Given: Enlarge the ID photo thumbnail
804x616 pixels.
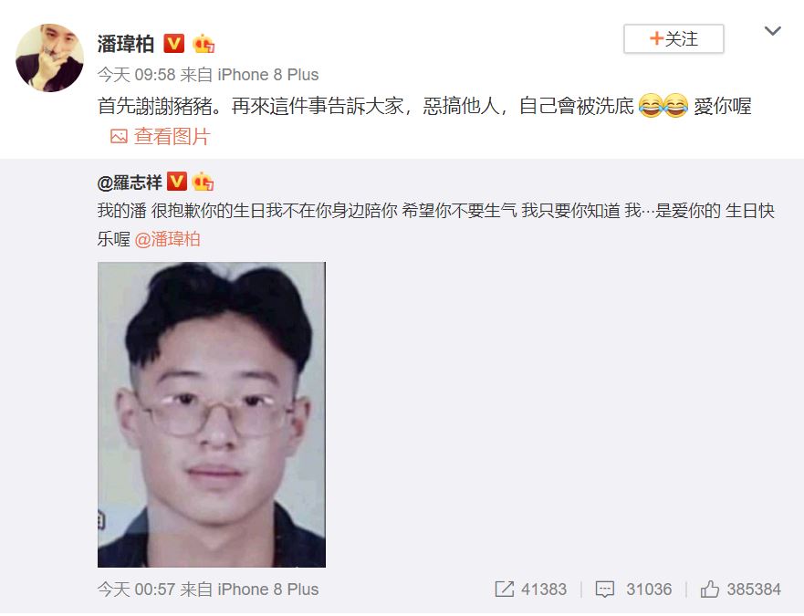Looking at the screenshot, I should point(211,414).
